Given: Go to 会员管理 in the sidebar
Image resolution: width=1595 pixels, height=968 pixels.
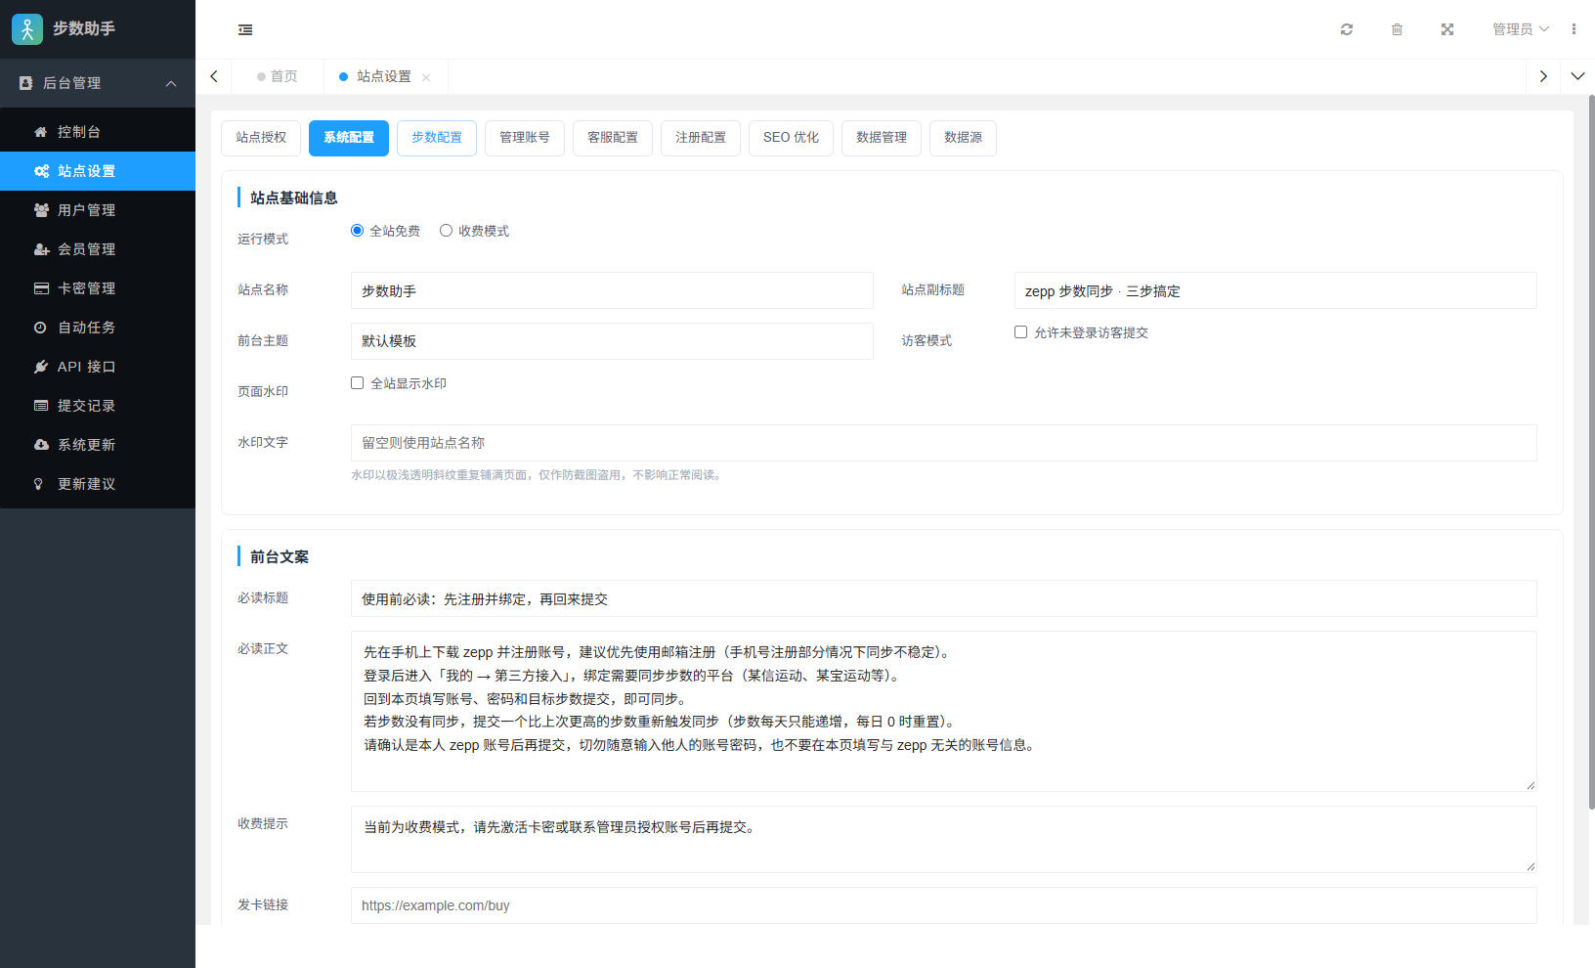Looking at the screenshot, I should coord(98,249).
